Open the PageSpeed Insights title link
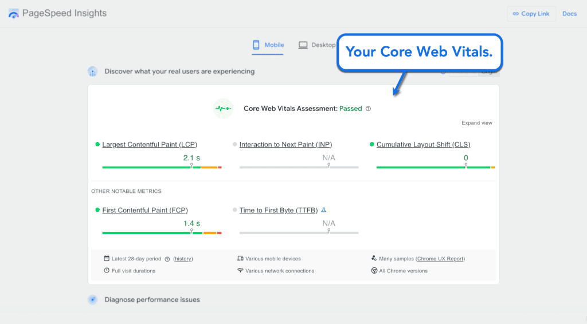 [64, 13]
